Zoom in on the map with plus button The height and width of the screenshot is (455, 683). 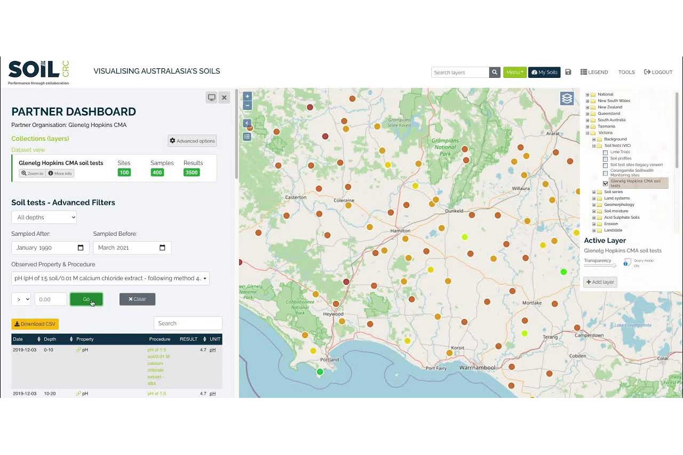point(247,97)
